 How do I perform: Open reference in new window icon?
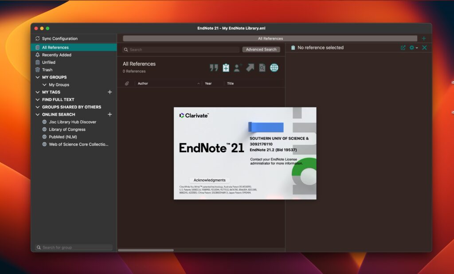point(403,47)
